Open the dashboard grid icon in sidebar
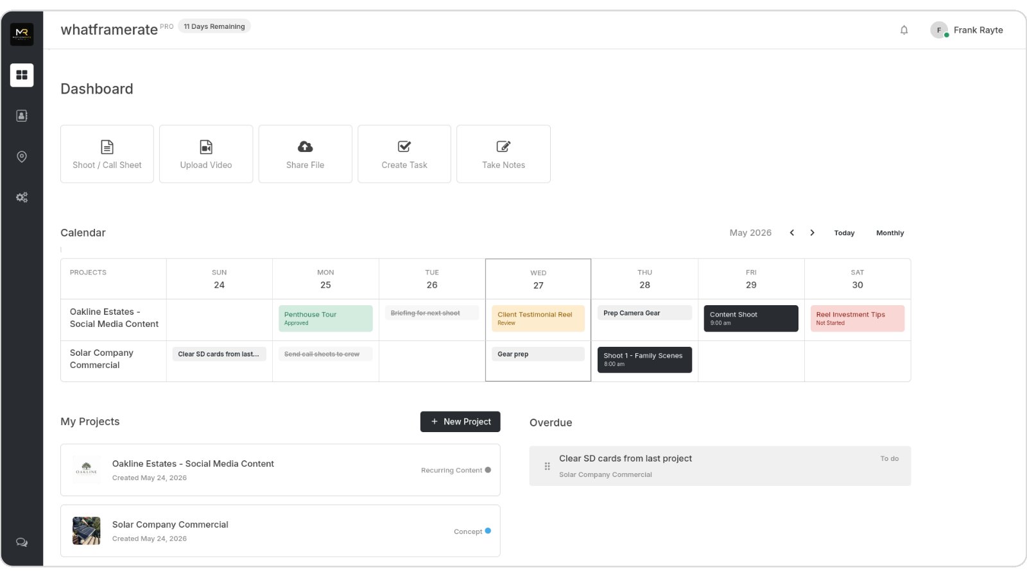 22,75
